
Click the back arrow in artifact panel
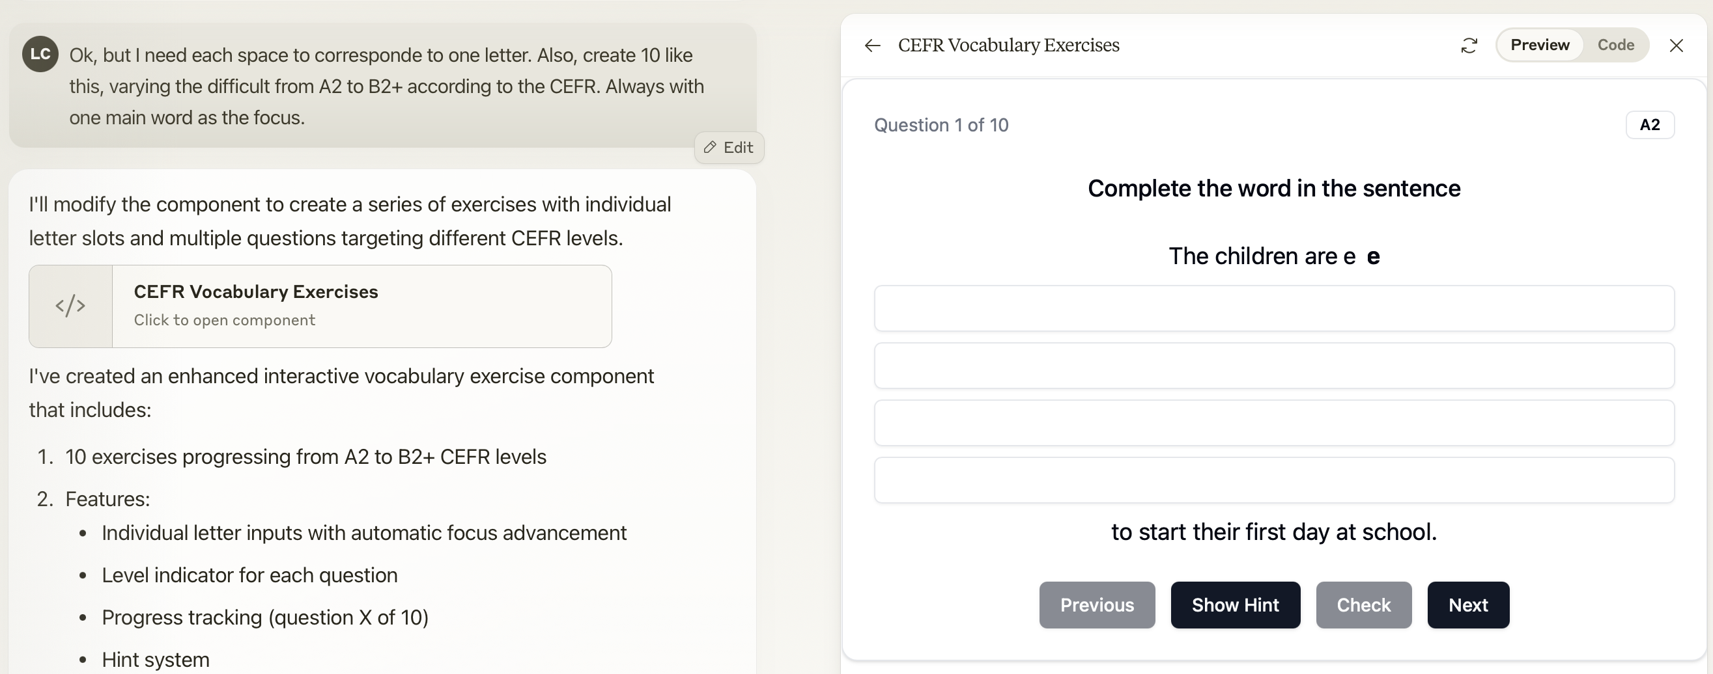coord(873,45)
